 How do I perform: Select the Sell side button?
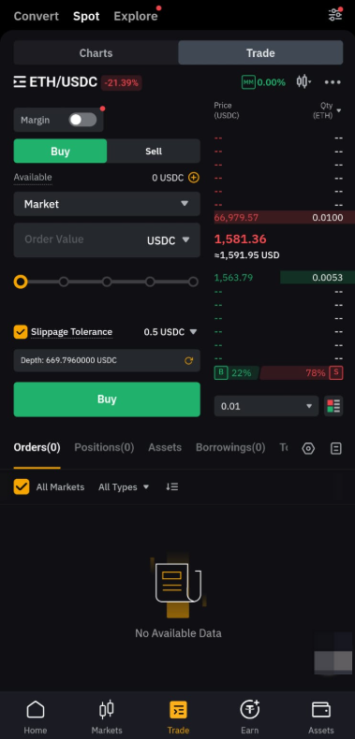click(154, 152)
